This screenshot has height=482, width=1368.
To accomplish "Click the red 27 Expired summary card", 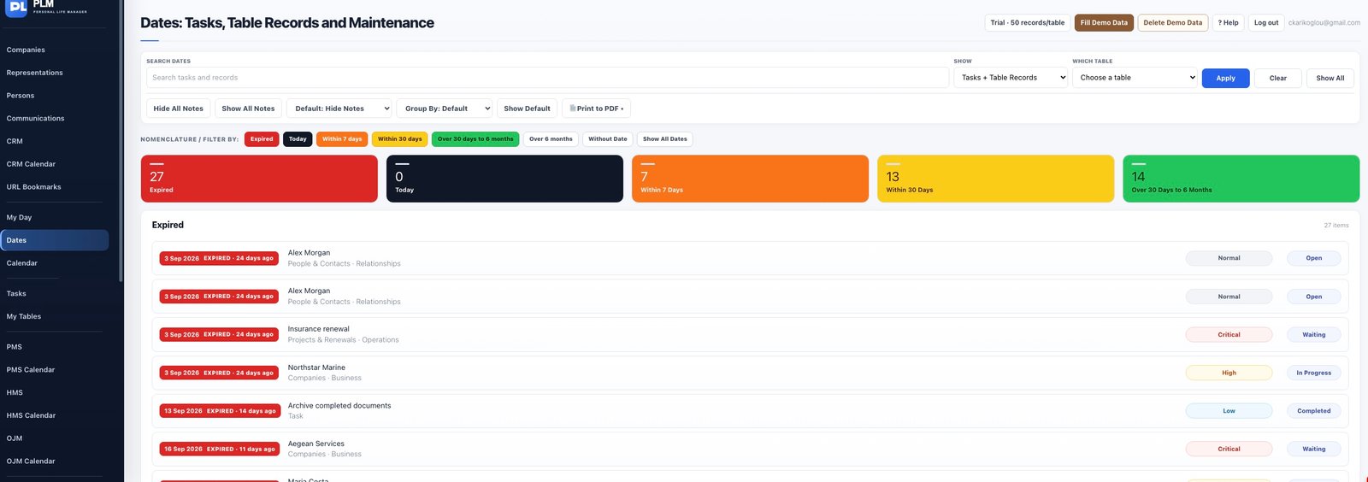I will point(259,179).
